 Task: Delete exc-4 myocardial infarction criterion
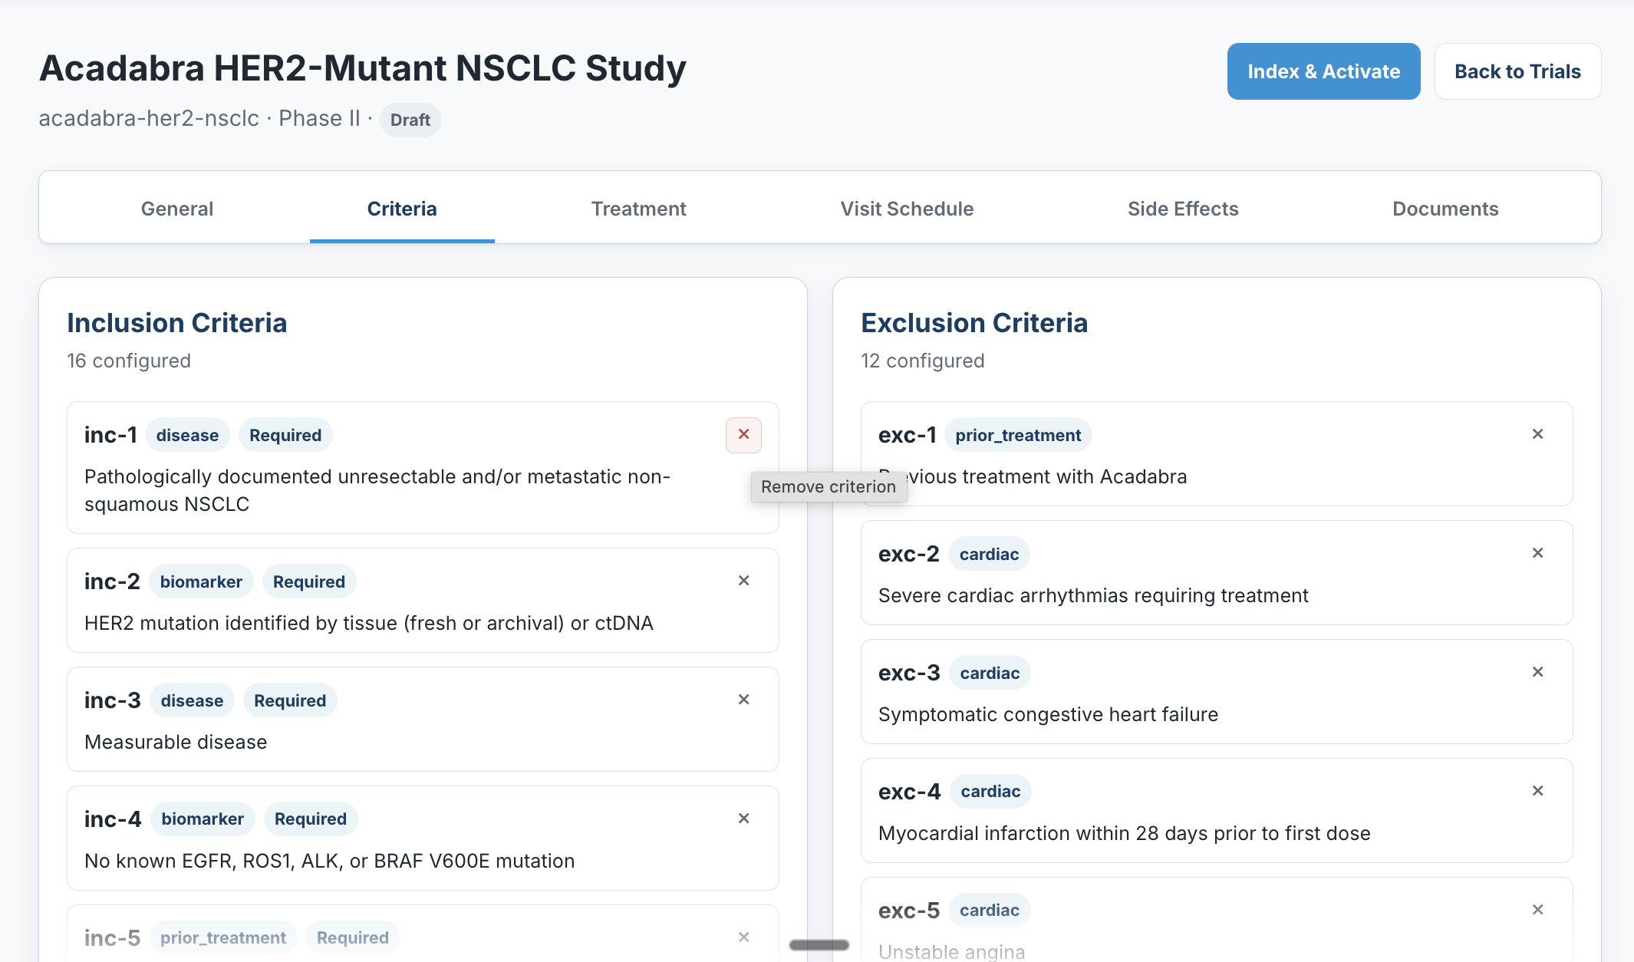[x=1537, y=791]
